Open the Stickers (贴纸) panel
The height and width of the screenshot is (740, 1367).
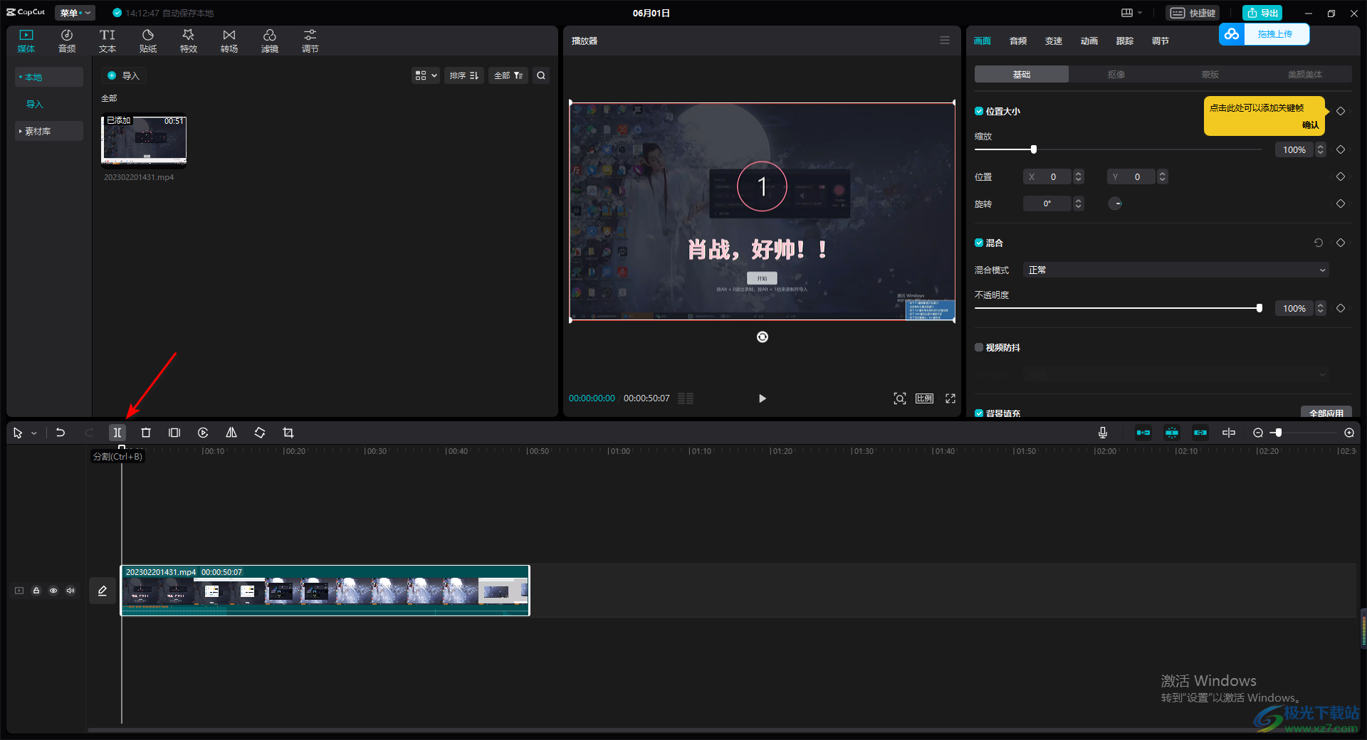click(148, 41)
